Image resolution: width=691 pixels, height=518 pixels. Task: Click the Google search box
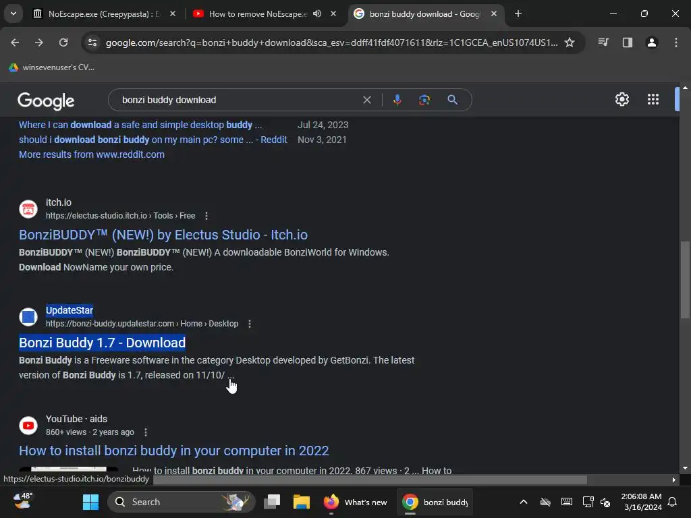tap(238, 100)
